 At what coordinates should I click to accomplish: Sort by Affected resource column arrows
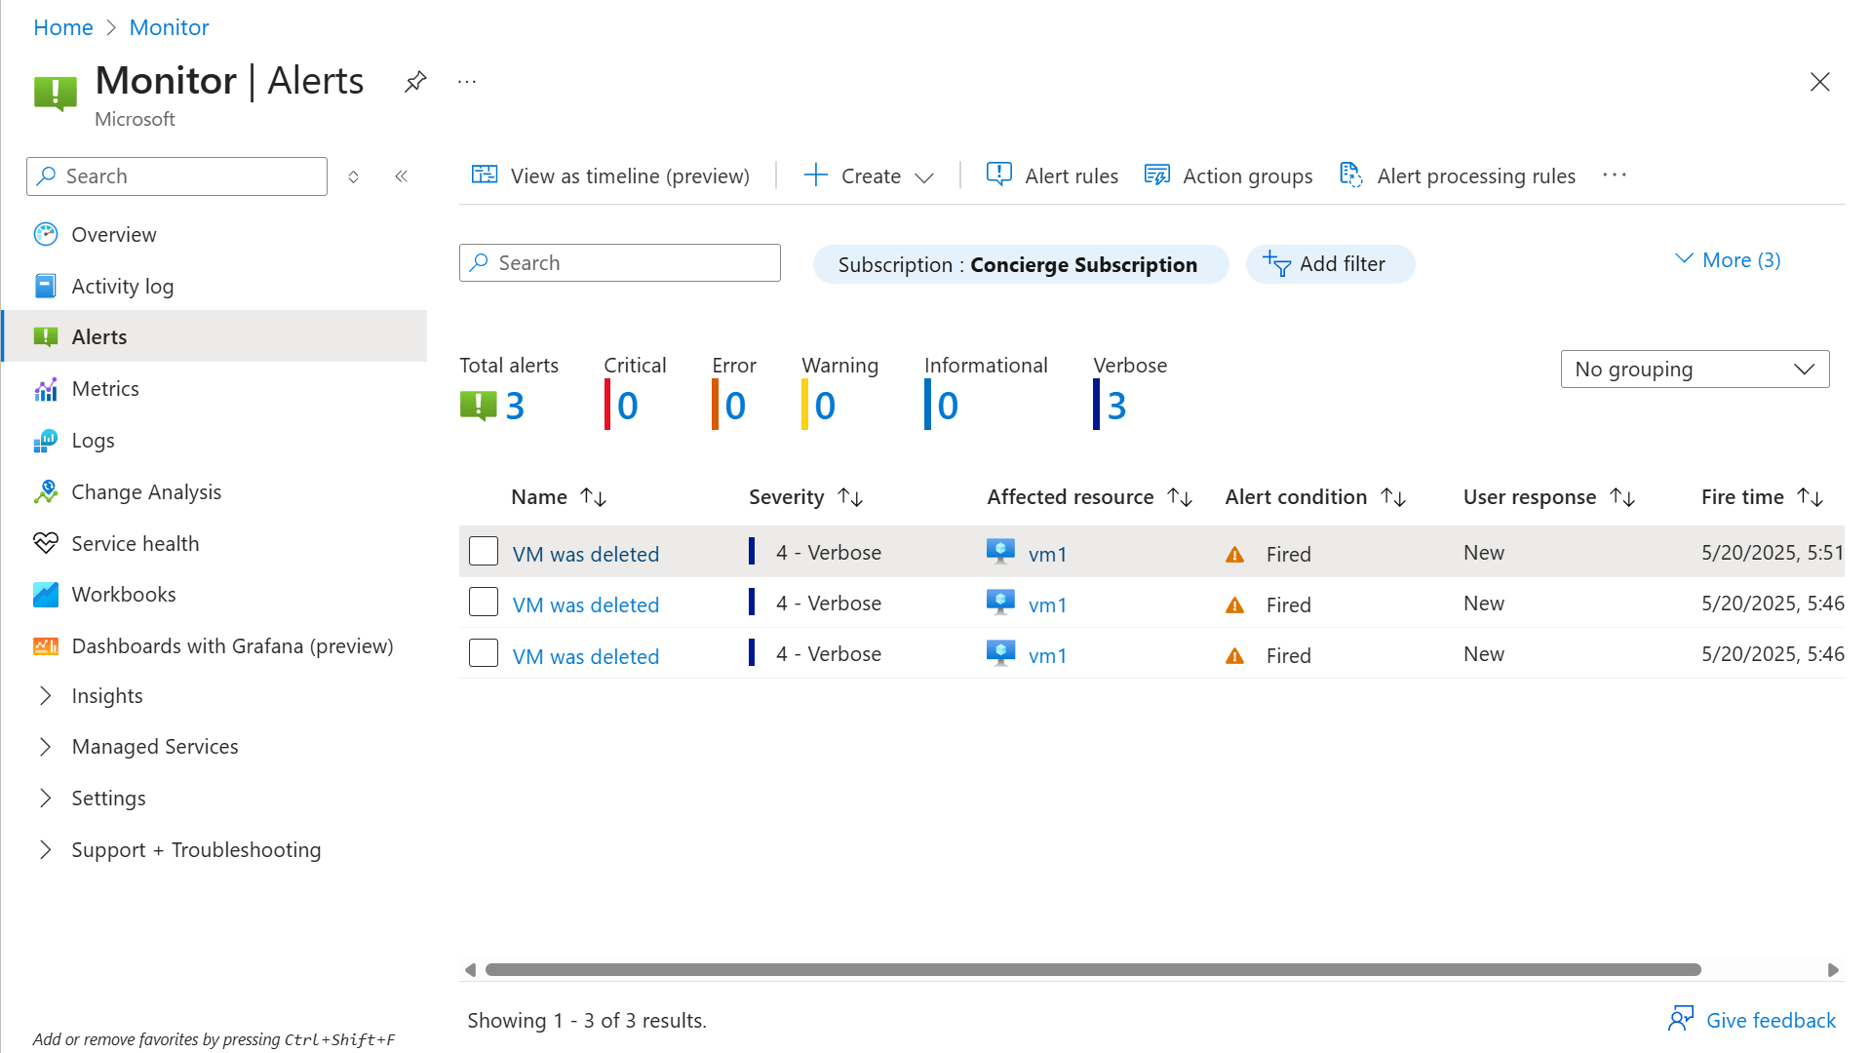click(x=1180, y=497)
